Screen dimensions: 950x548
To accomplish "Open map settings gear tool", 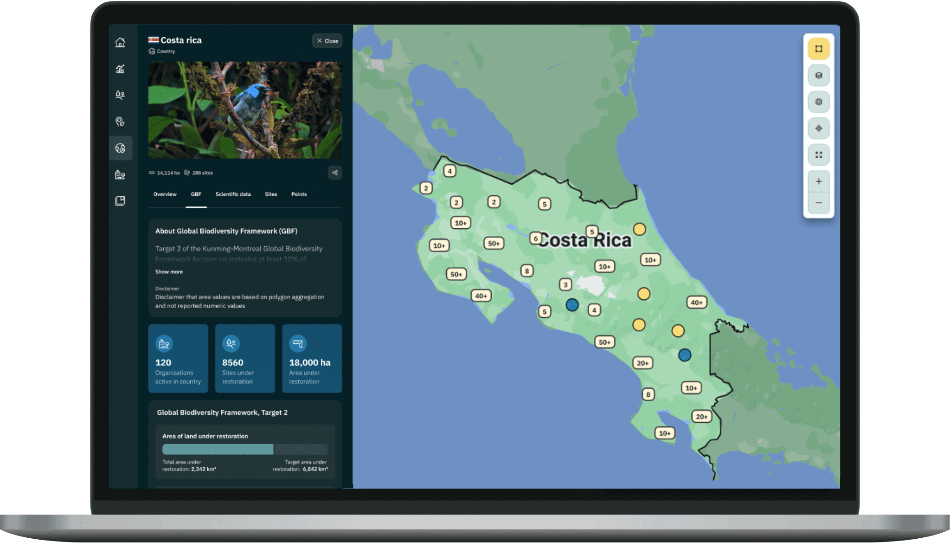I will (x=818, y=102).
